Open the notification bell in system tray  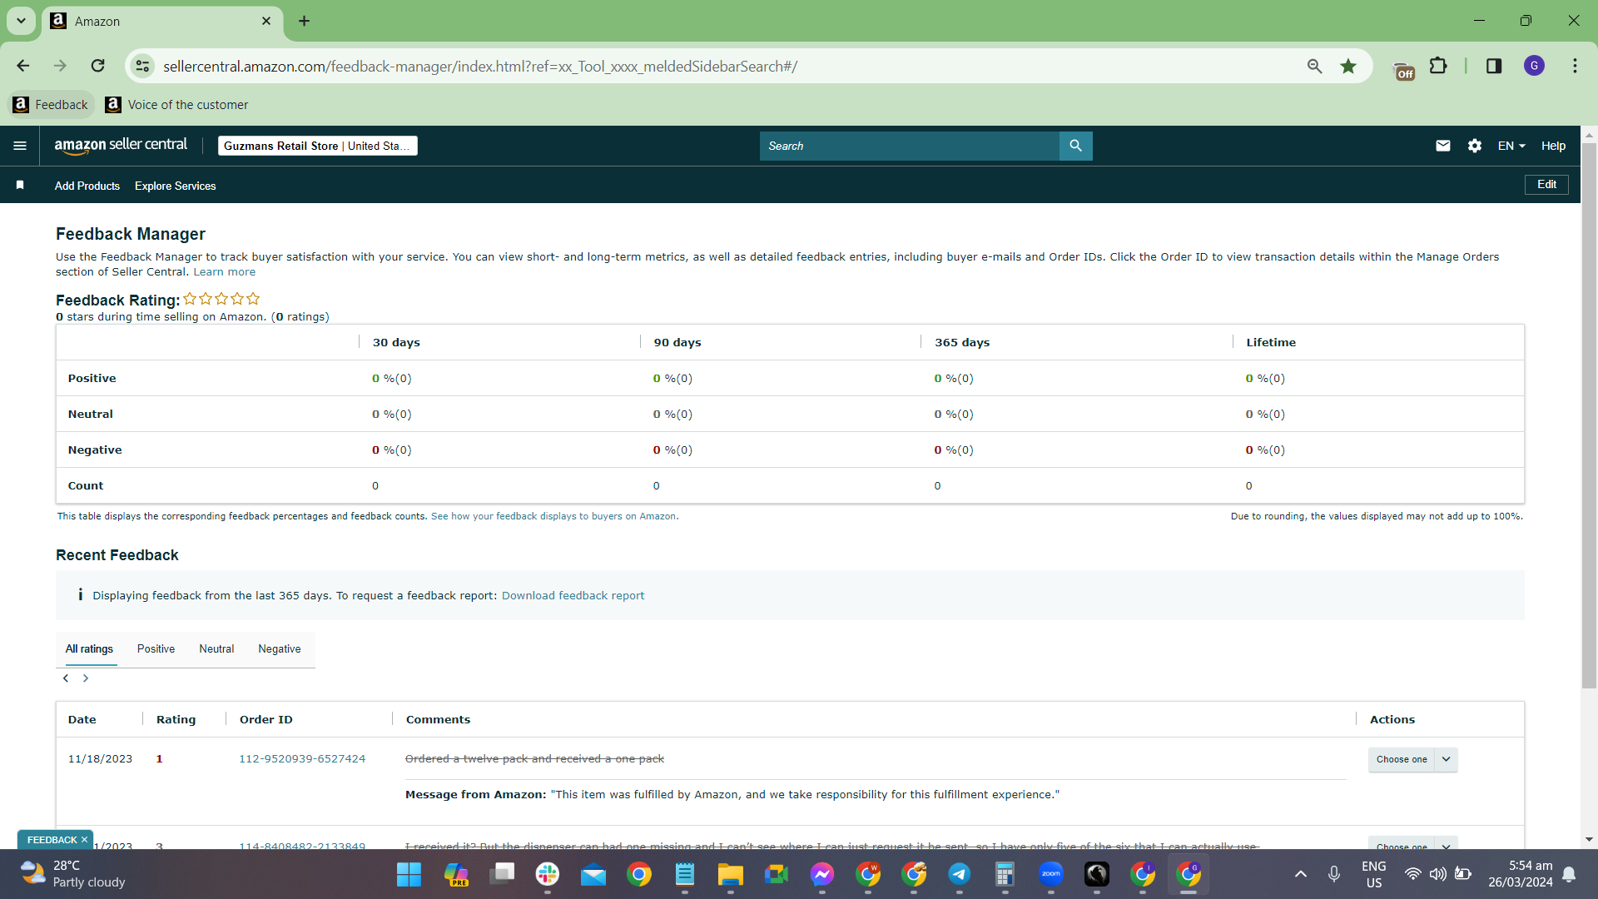1569,874
